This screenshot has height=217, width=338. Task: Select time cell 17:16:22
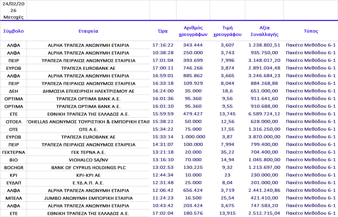click(x=163, y=45)
